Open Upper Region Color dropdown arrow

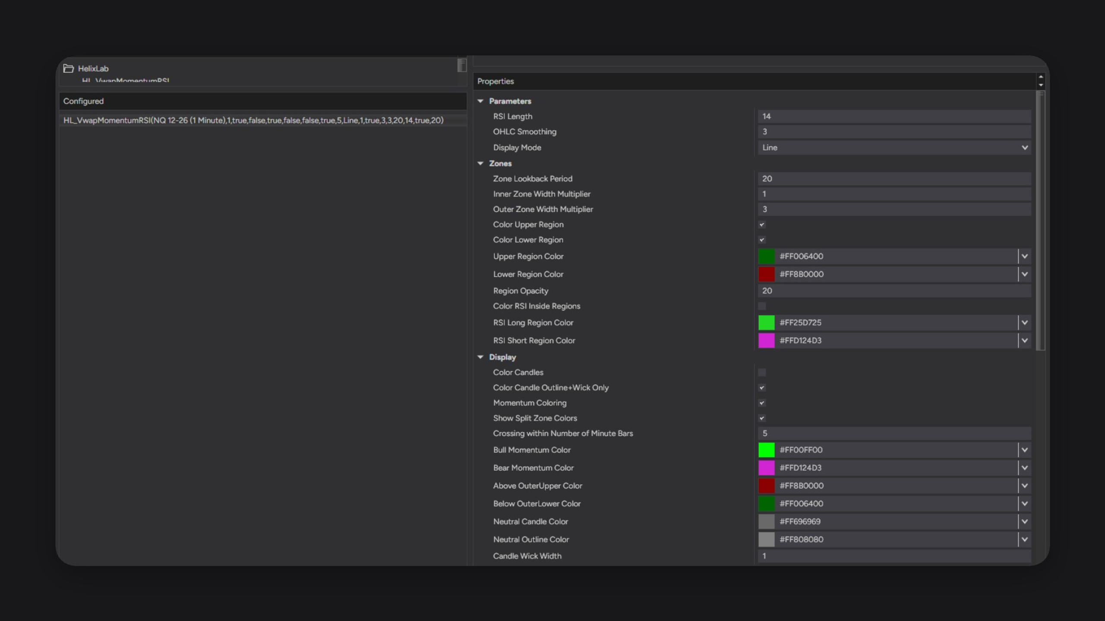coord(1024,256)
